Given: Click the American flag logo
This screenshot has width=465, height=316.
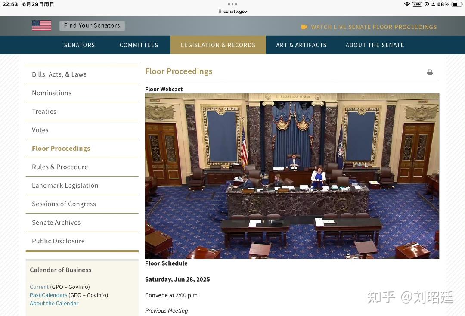Looking at the screenshot, I should tap(41, 25).
